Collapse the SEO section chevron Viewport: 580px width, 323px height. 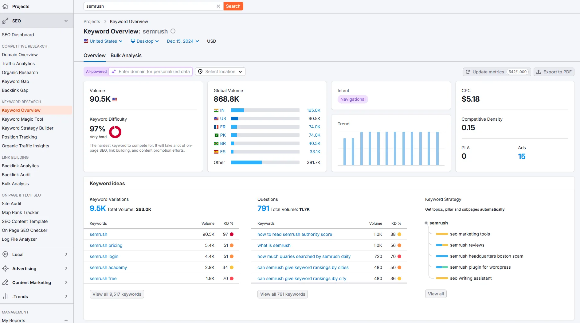tap(66, 21)
